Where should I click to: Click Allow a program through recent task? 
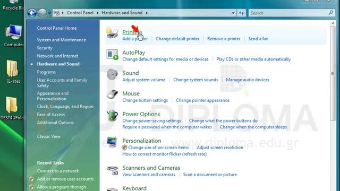point(62,187)
